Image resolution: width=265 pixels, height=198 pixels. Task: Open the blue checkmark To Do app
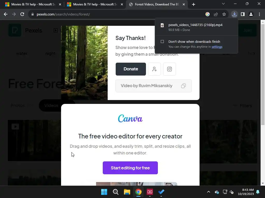click(161, 192)
